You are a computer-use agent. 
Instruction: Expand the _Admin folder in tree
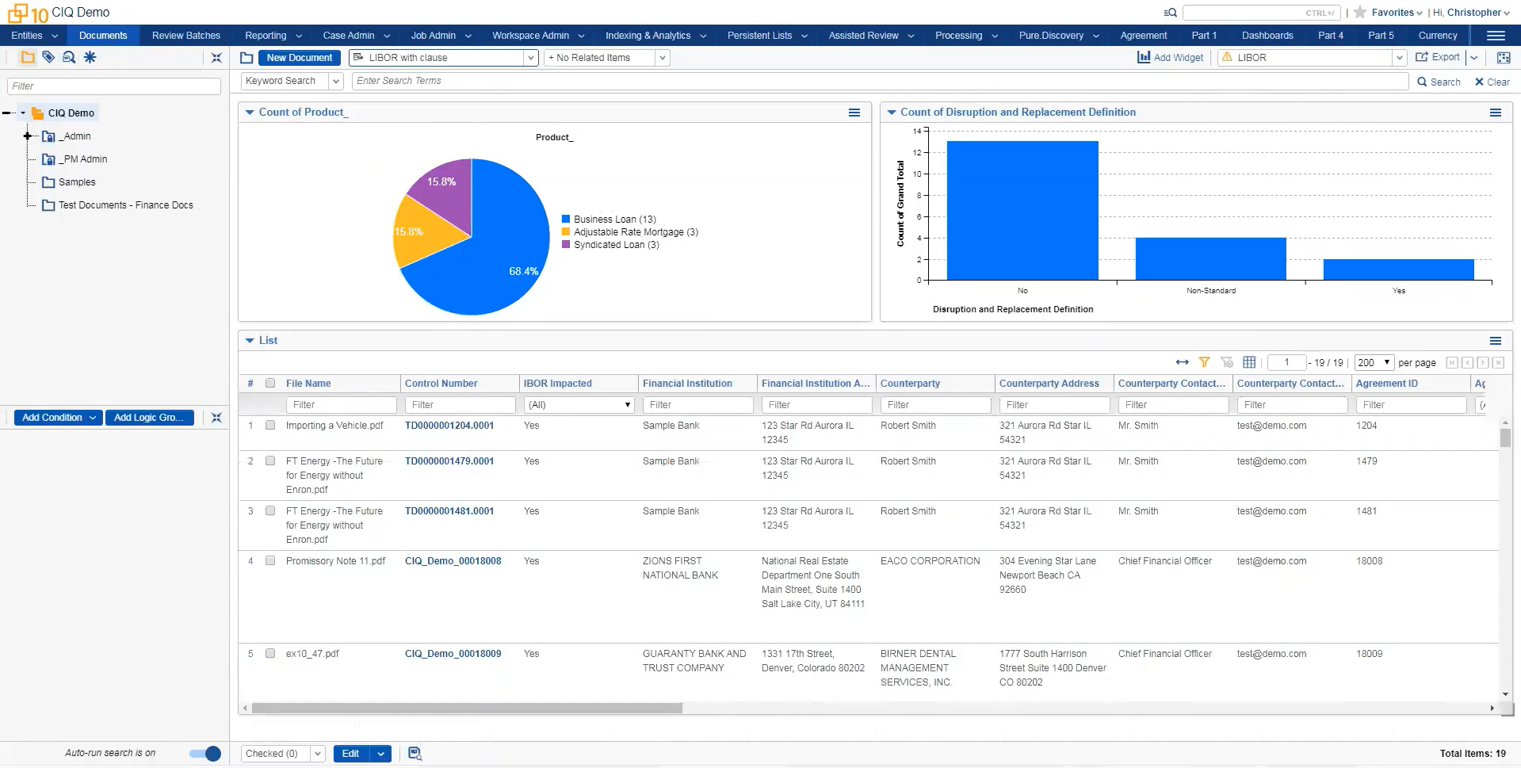point(28,136)
